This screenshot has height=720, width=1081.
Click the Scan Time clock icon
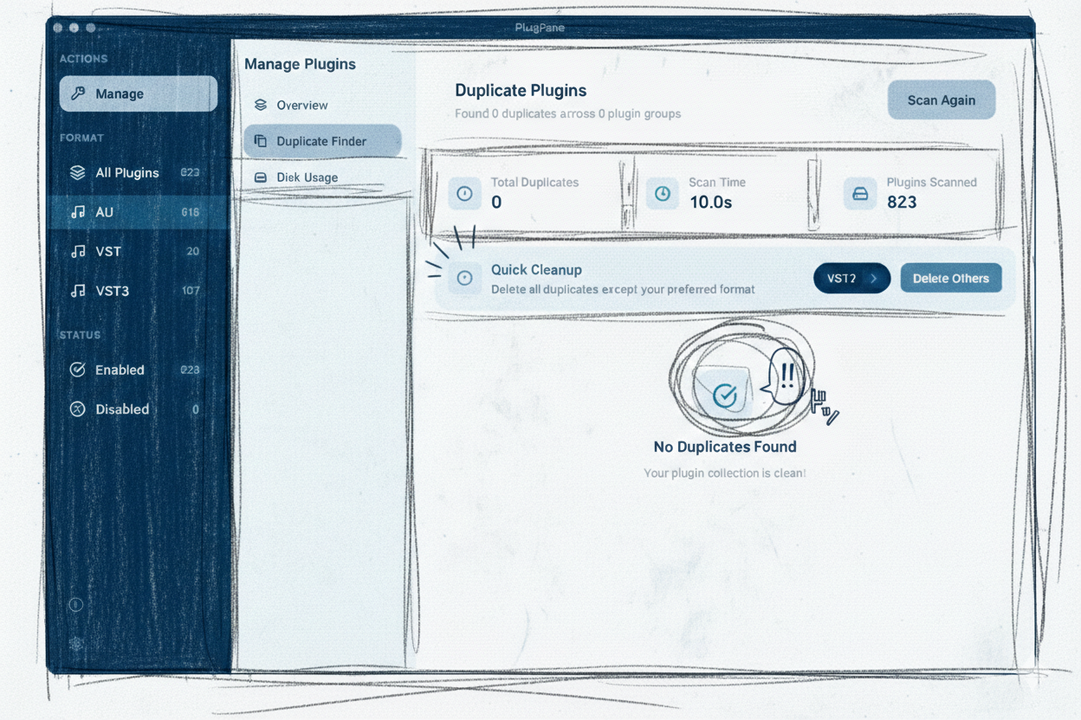point(663,194)
